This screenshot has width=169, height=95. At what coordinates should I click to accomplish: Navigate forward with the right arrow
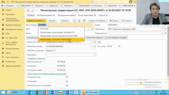pyautogui.click(x=33, y=10)
